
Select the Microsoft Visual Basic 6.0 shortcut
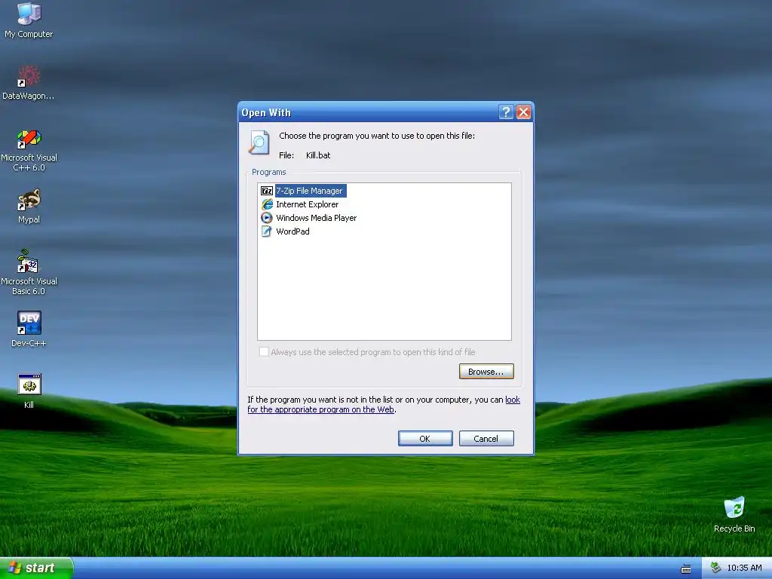coord(29,272)
